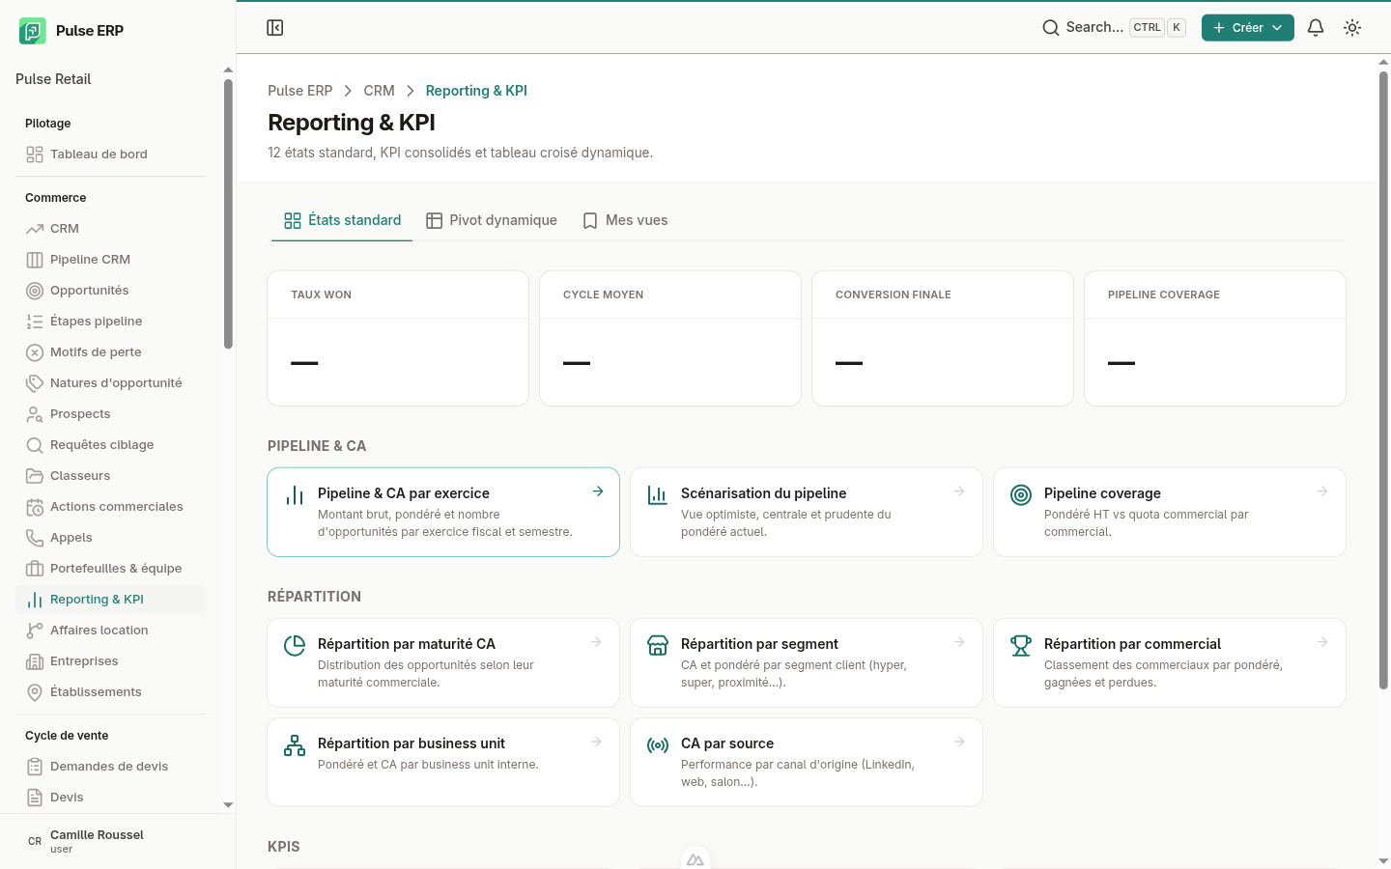Toggle light theme with the sun icon
The image size is (1391, 869).
tap(1352, 28)
